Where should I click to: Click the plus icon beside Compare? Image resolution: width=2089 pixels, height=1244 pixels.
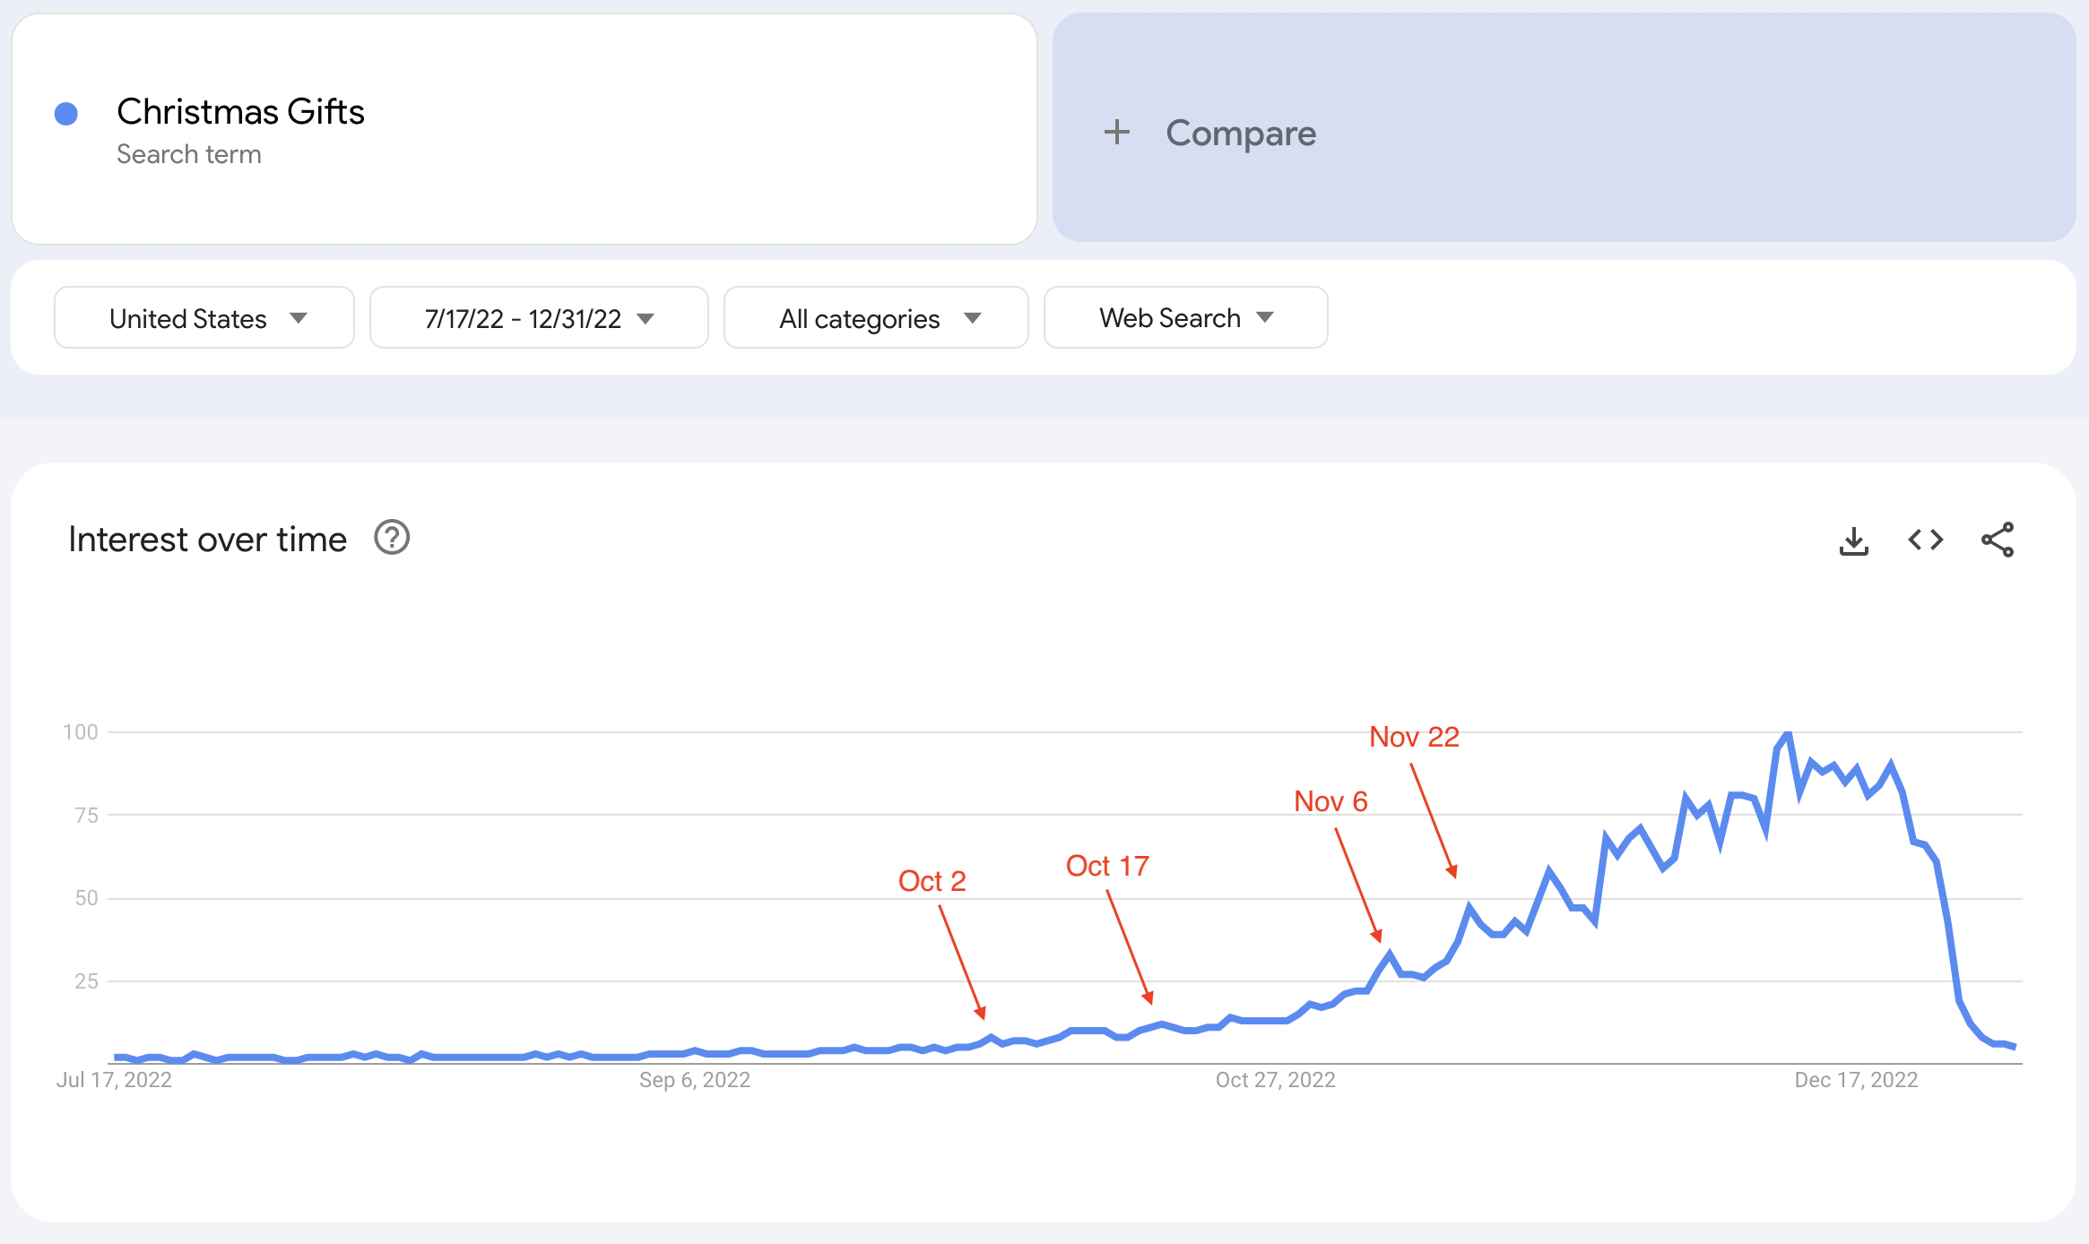1116,133
